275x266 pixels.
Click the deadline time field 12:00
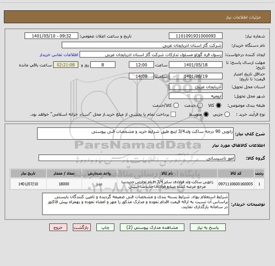[x=141, y=65]
